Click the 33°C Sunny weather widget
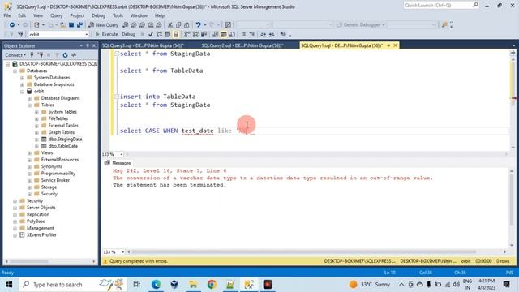Screen dimensions: 519x292 tap(370, 285)
